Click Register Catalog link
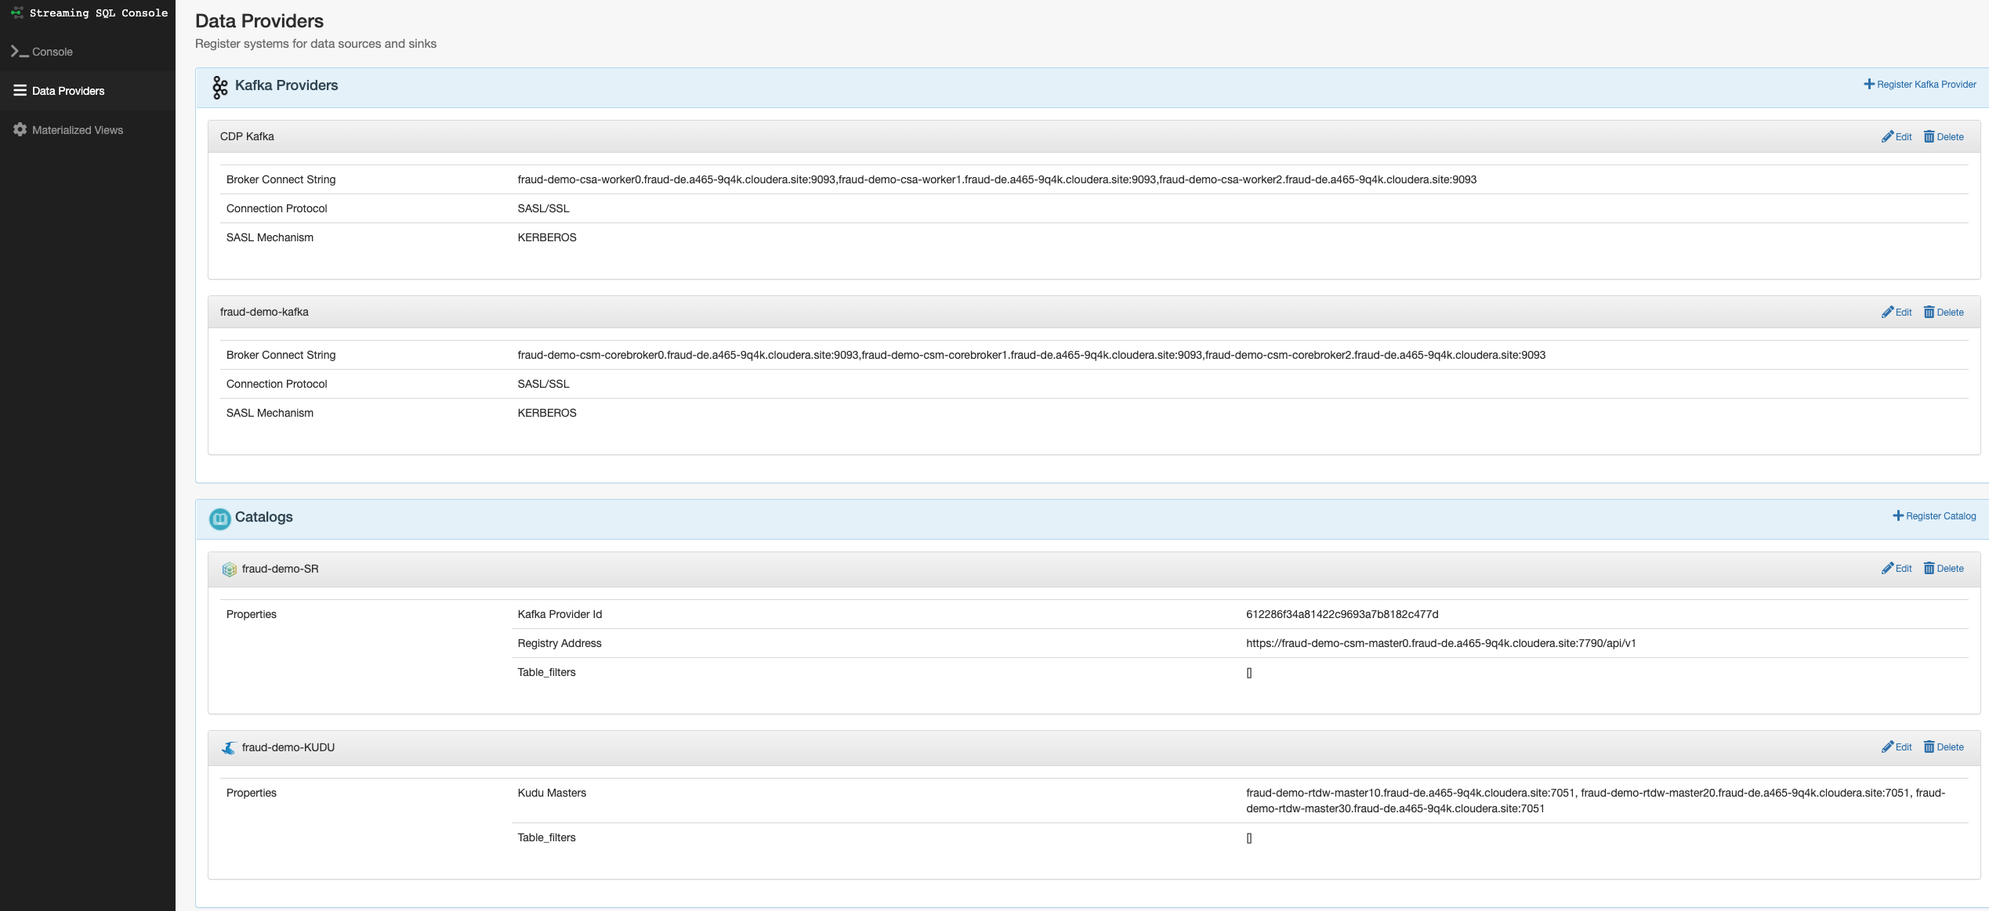Image resolution: width=1989 pixels, height=911 pixels. pyautogui.click(x=1940, y=516)
